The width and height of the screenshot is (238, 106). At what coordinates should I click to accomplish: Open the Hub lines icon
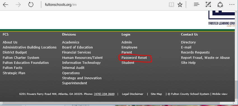click(x=197, y=5)
